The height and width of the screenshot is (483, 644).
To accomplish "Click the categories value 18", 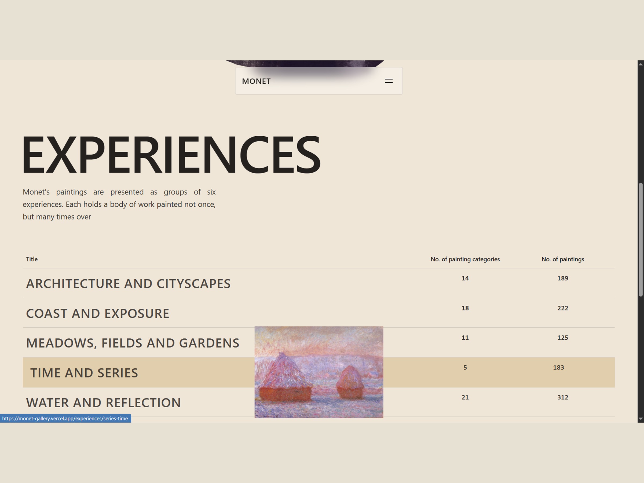I will (465, 308).
